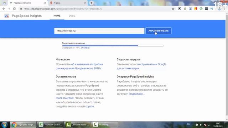Switch to the Яндекс tab
This screenshot has width=228, height=128.
coord(68,3)
